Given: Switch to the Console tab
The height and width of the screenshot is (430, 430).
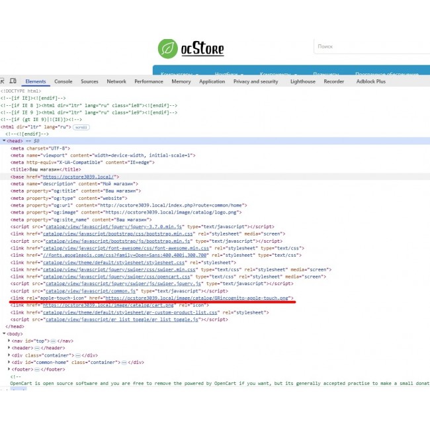Looking at the screenshot, I should tap(64, 81).
